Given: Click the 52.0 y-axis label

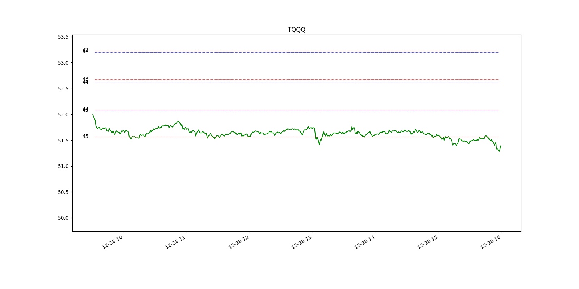Looking at the screenshot, I should 63,115.
